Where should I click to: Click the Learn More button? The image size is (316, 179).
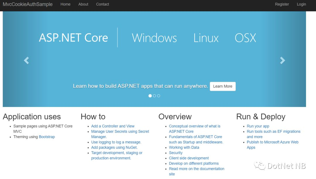point(223,86)
